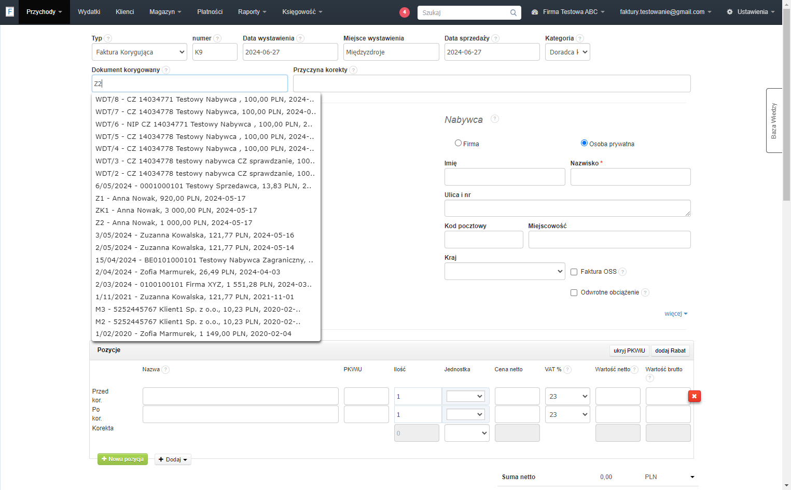Choose suggestion ZK1 - Anna Nowak, 3 000,00 PLN

pyautogui.click(x=206, y=210)
